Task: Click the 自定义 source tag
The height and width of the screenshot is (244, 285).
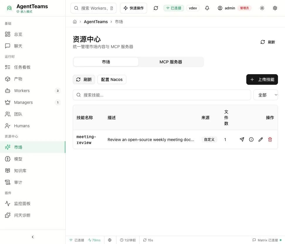Action: (209, 140)
